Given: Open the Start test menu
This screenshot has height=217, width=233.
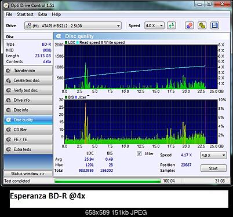Looking at the screenshot, I should tap(25, 14).
